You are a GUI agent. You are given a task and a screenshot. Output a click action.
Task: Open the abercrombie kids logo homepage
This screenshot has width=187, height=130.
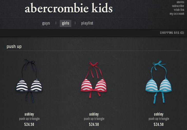pos(69,8)
